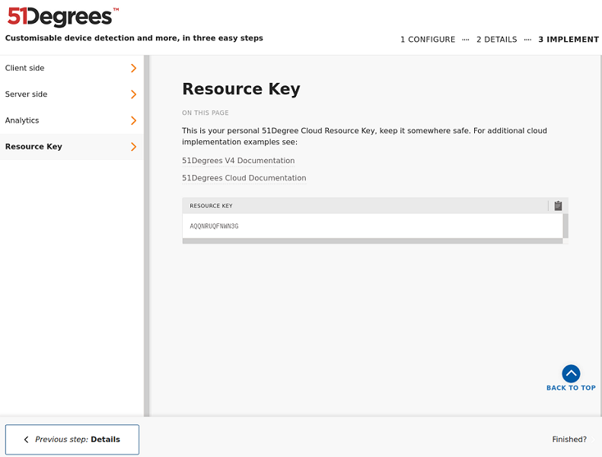This screenshot has width=602, height=457.
Task: Click the chevron beside Resource Key
Action: pyautogui.click(x=133, y=147)
